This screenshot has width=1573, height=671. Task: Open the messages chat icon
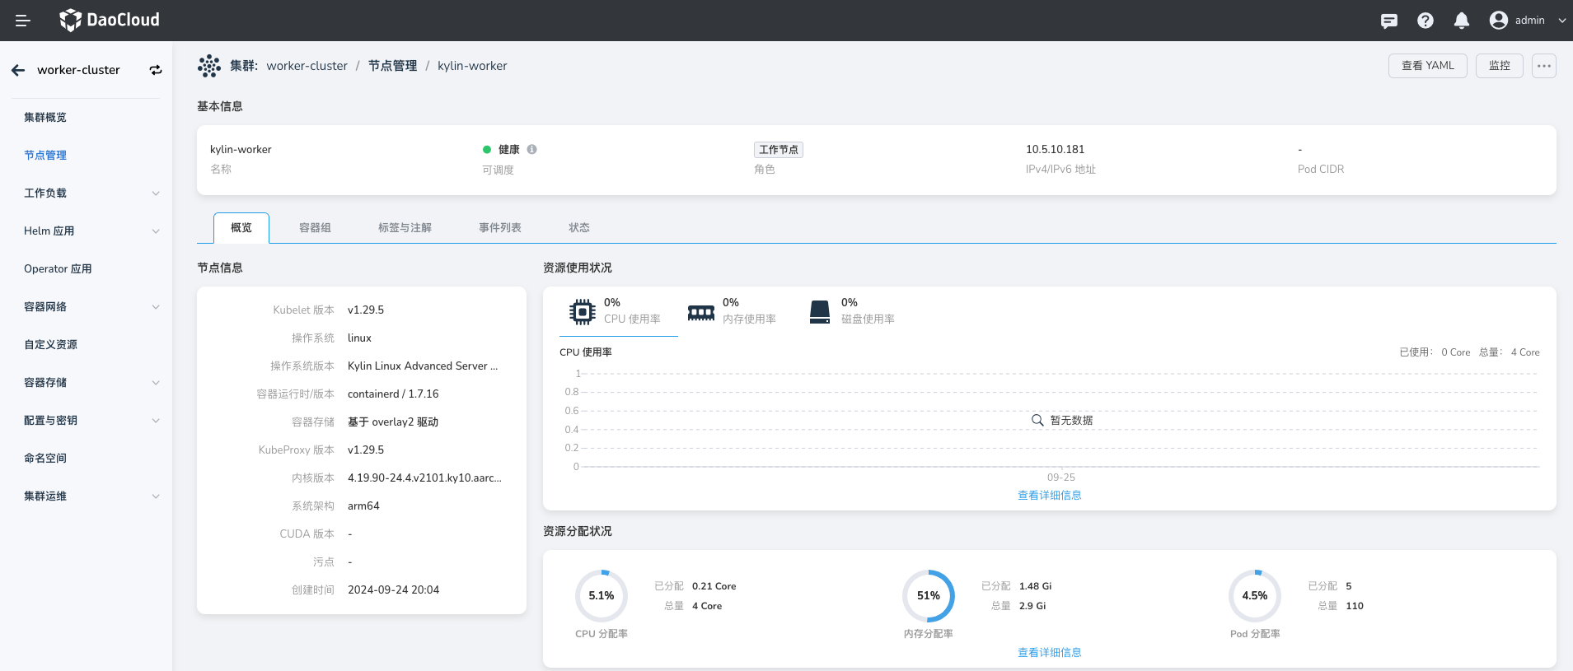[x=1389, y=21]
